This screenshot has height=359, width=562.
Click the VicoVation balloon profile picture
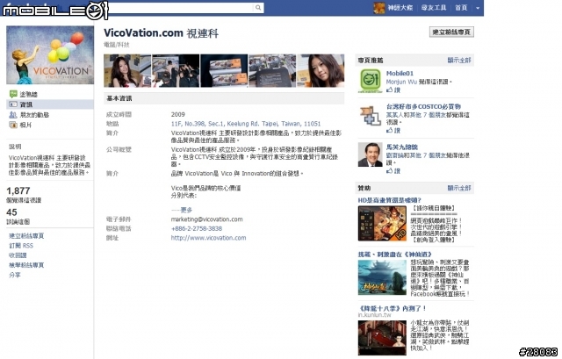coord(50,54)
